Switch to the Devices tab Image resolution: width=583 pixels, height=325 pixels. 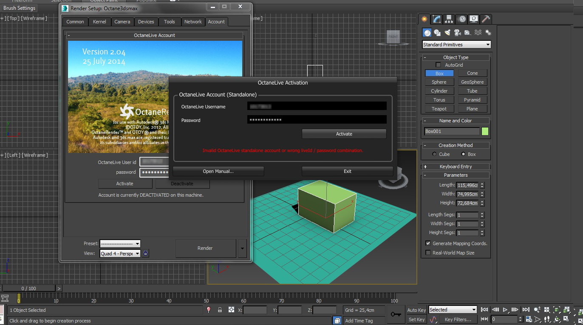coord(146,22)
